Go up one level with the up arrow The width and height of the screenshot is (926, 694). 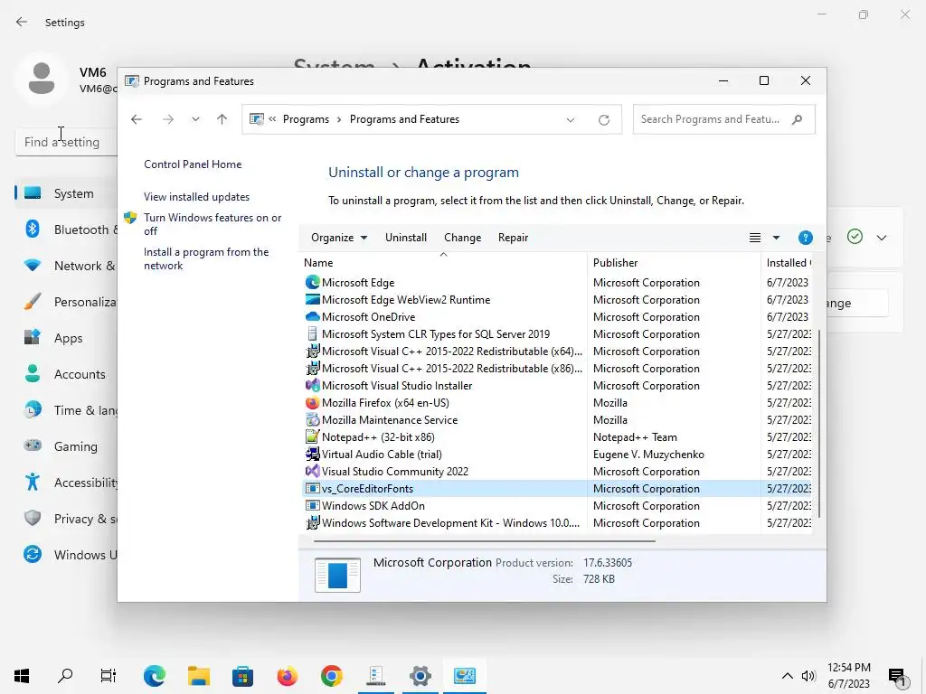coord(222,120)
